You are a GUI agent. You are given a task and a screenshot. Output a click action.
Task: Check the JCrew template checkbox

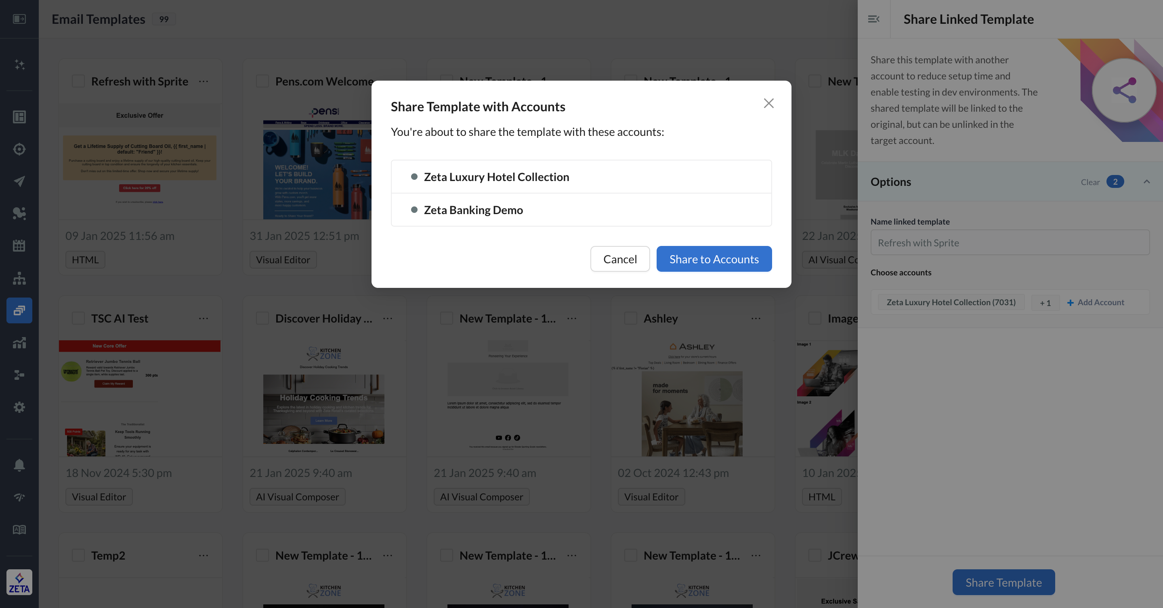pos(815,555)
